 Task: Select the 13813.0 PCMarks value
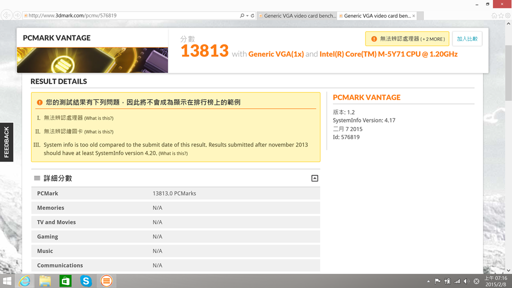[x=174, y=193]
